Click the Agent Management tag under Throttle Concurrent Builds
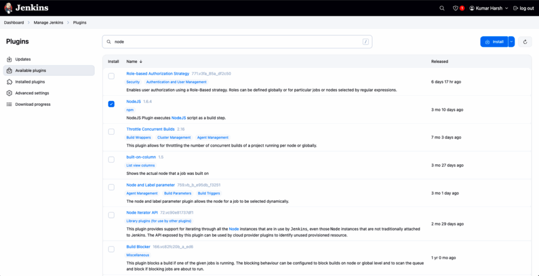The width and height of the screenshot is (539, 276). point(213,137)
